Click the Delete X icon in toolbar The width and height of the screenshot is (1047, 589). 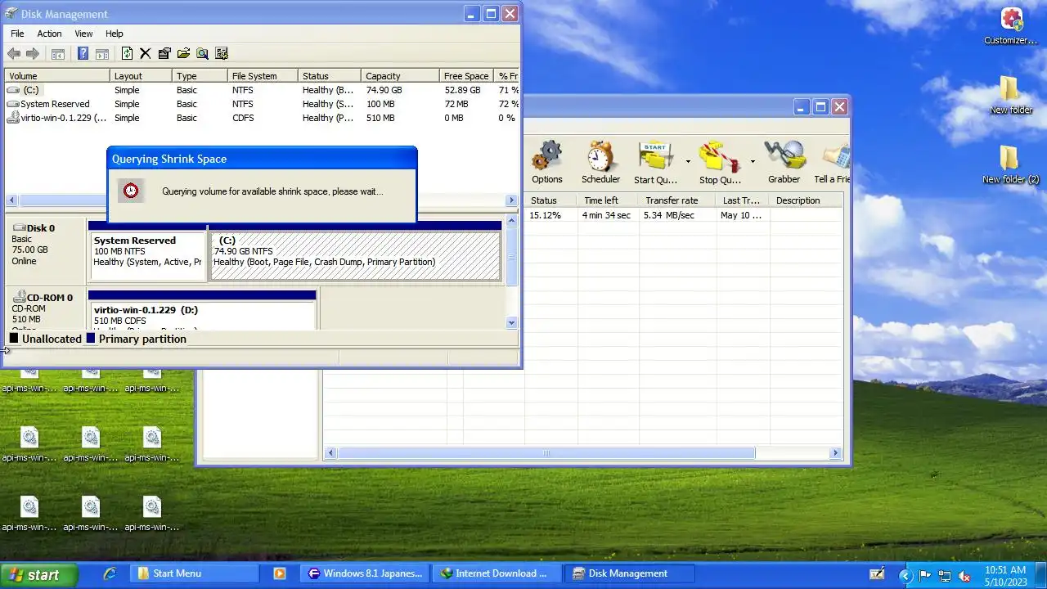146,53
